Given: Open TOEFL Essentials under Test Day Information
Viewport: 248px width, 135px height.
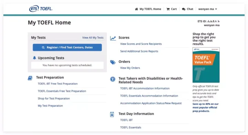Looking at the screenshot, I should click(x=131, y=127).
